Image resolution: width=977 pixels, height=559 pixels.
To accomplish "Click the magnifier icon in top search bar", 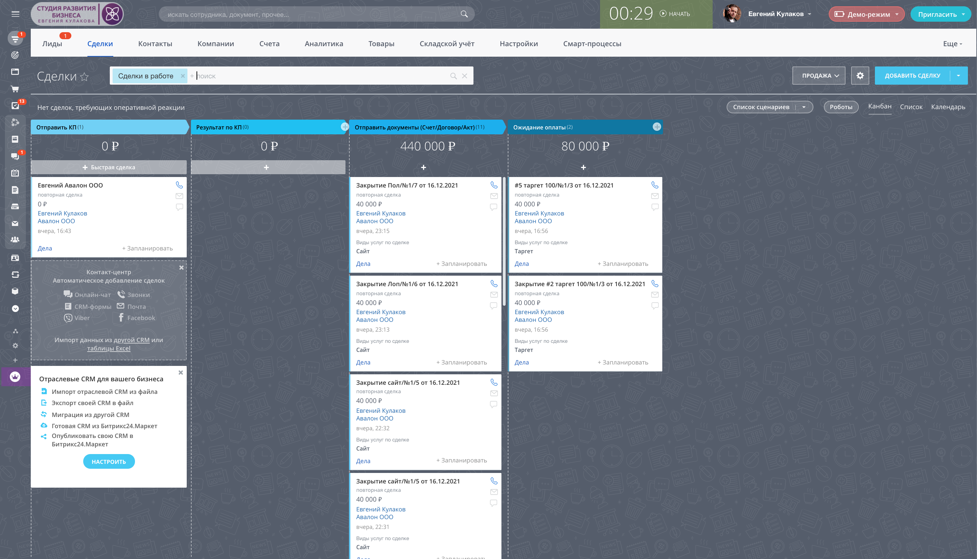I will pyautogui.click(x=464, y=14).
